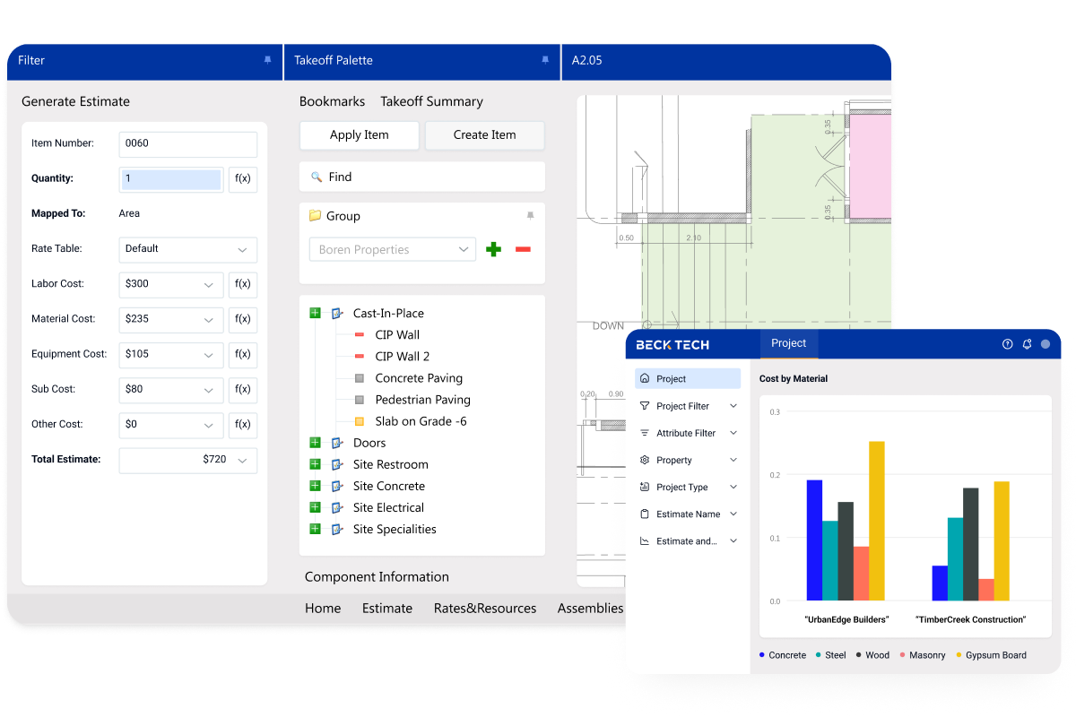Collapse the Cast-In-Place tree node
This screenshot has height=717, width=1076.
pyautogui.click(x=315, y=313)
